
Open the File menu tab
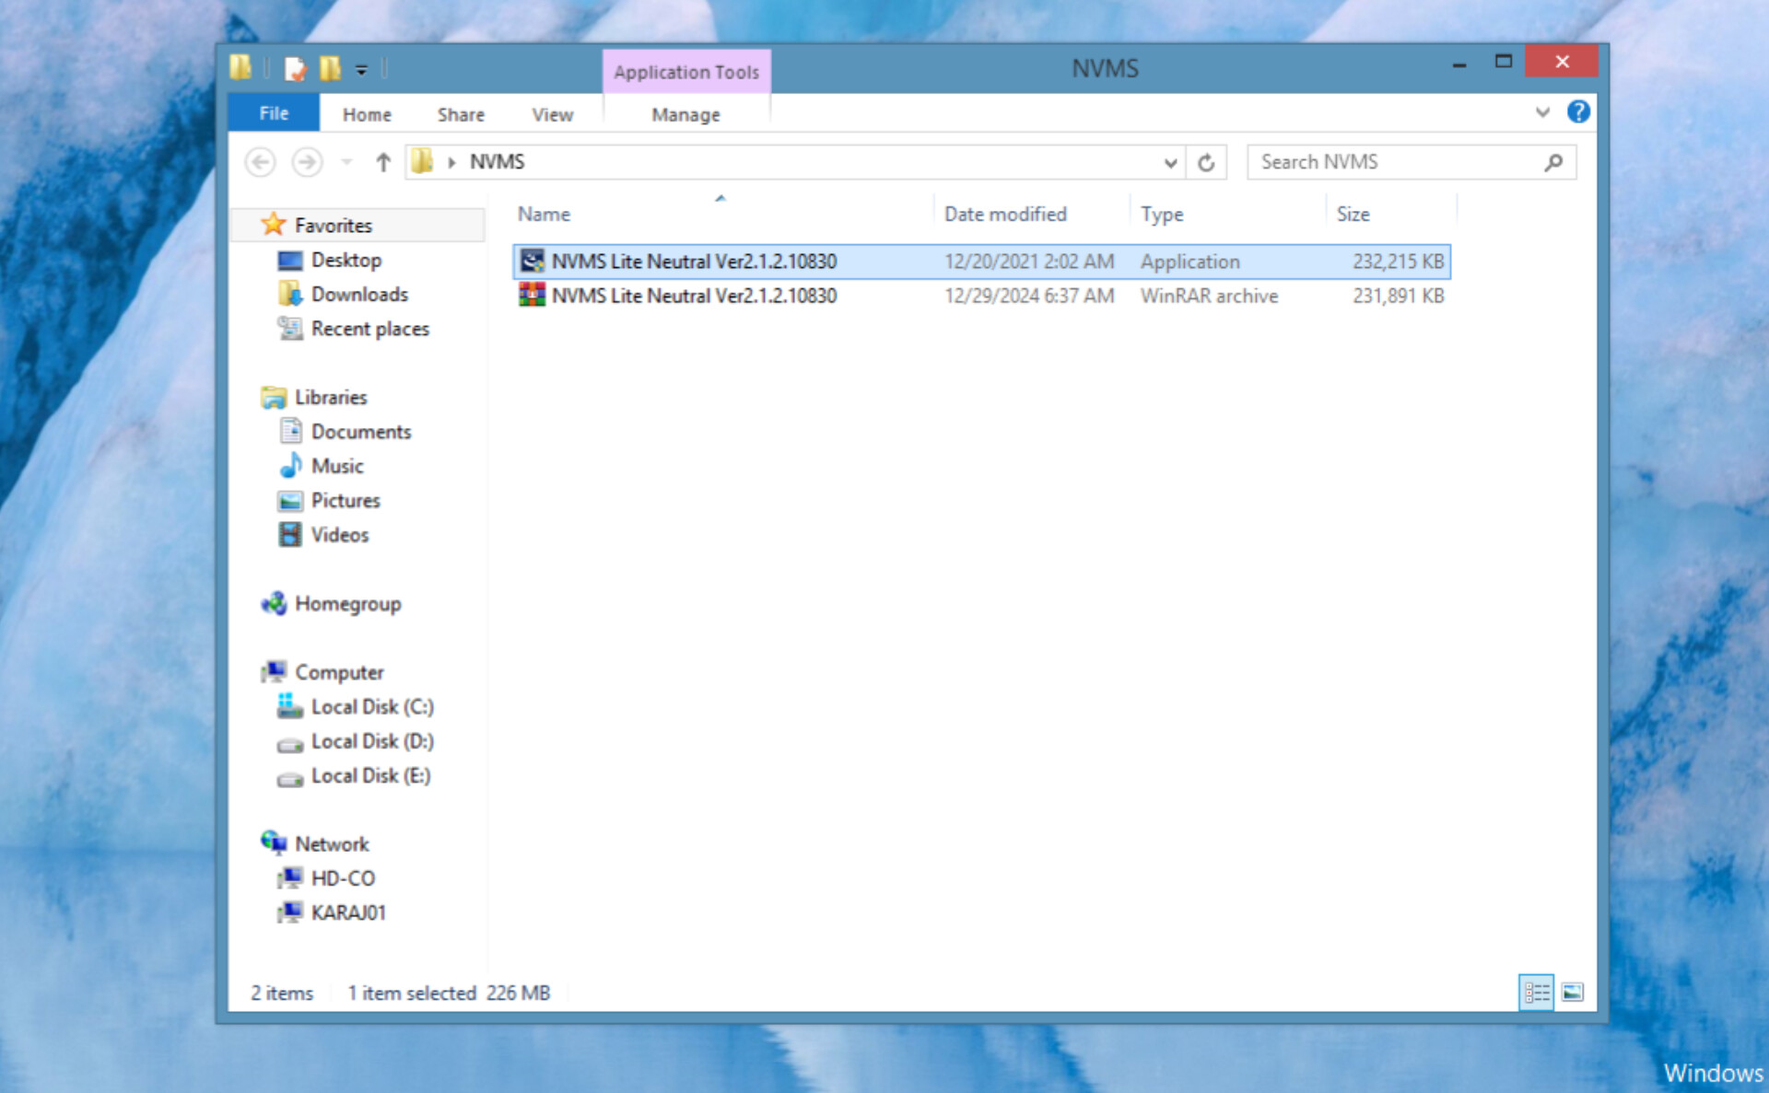[274, 113]
